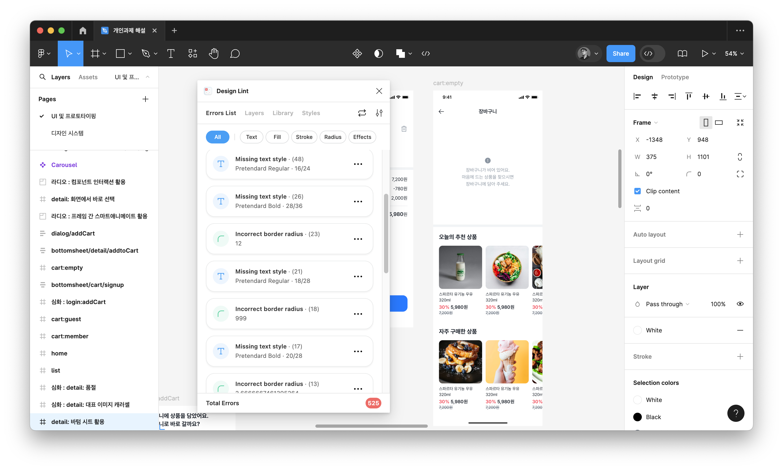Screen dimensions: 783x470
Task: Collapse the pages list chevron
Action: coord(147,77)
